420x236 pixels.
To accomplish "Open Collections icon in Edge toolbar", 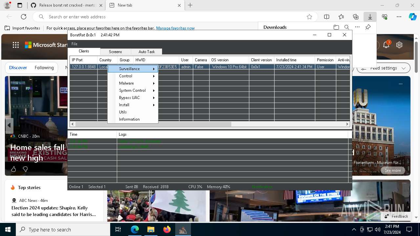I will 356,17.
